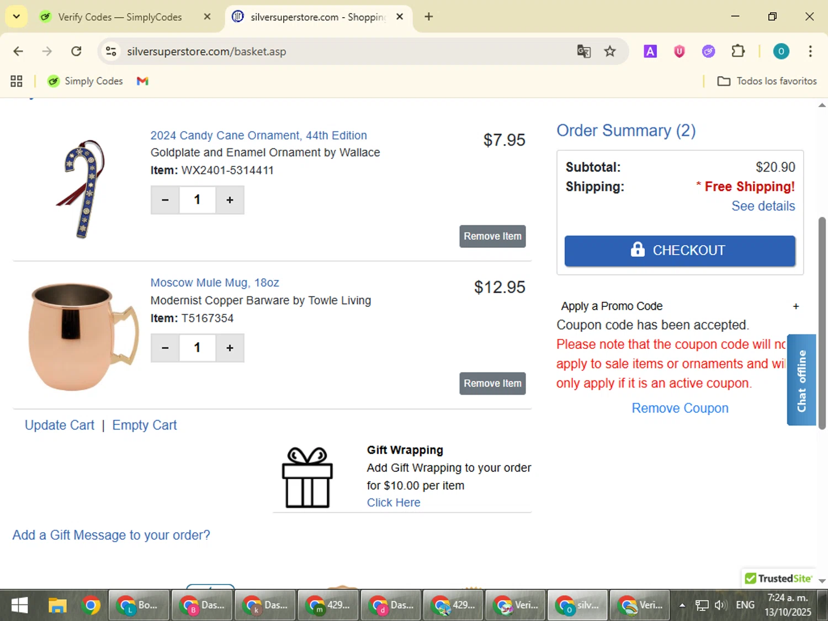Increase Moscow Mule Mug quantity
The image size is (828, 621).
[x=230, y=348]
